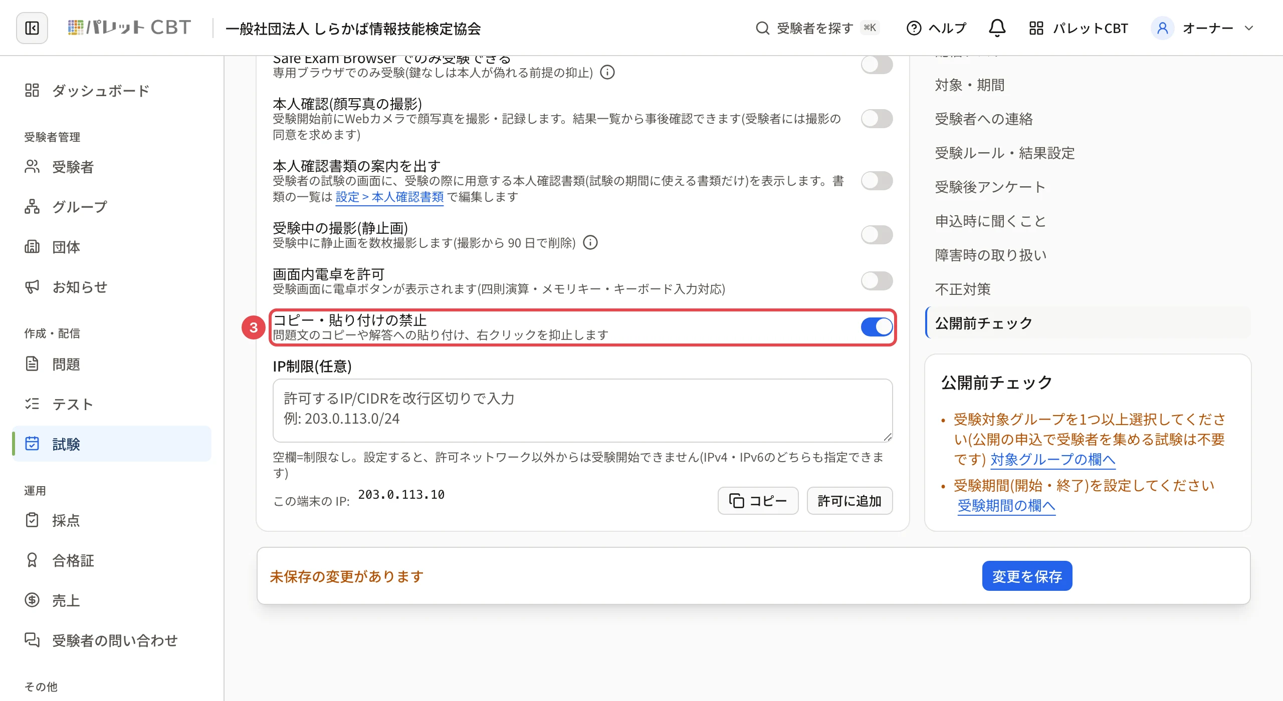Open 受験者の問い合わせ in sidebar
The height and width of the screenshot is (701, 1283).
pyautogui.click(x=111, y=640)
